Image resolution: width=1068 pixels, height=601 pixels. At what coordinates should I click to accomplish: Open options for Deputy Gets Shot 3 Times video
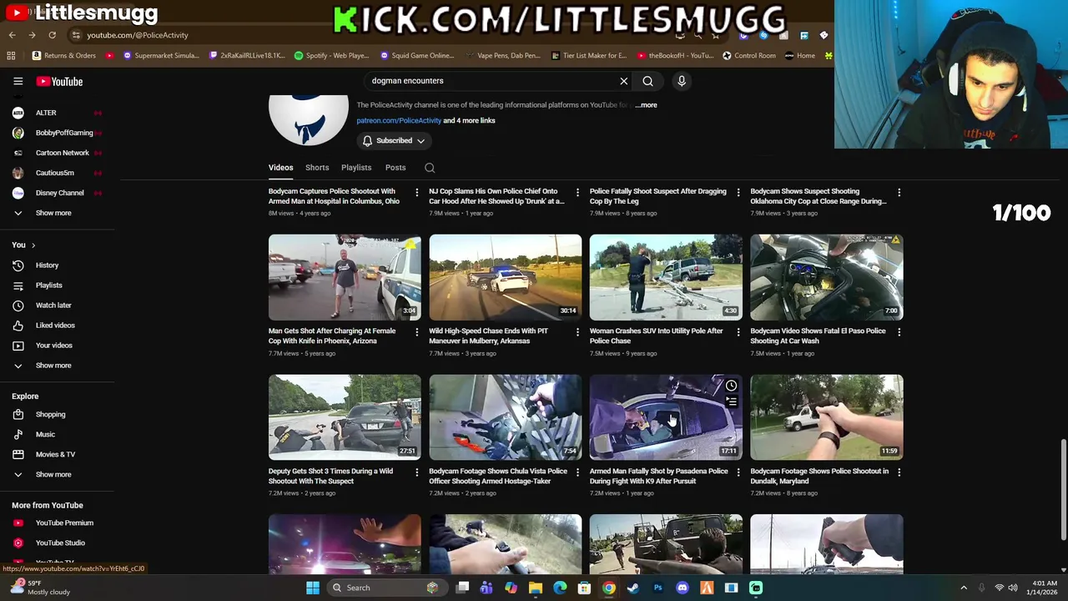[416, 472]
